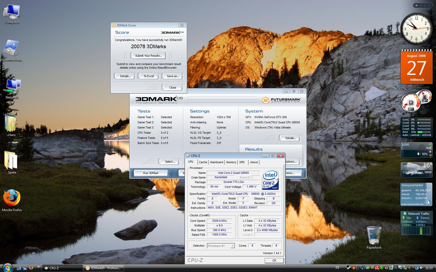The image size is (436, 272).
Task: Click the sidebar next gadgets page arrow
Action: pyautogui.click(x=430, y=5)
